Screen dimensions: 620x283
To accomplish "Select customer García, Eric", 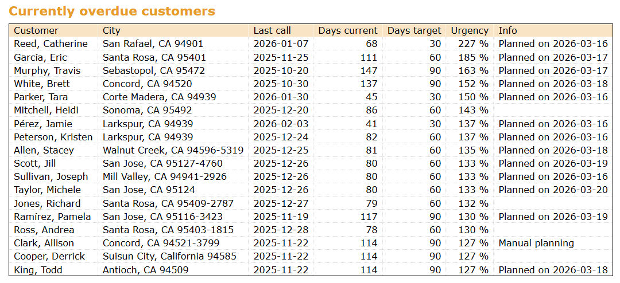I will click(41, 57).
